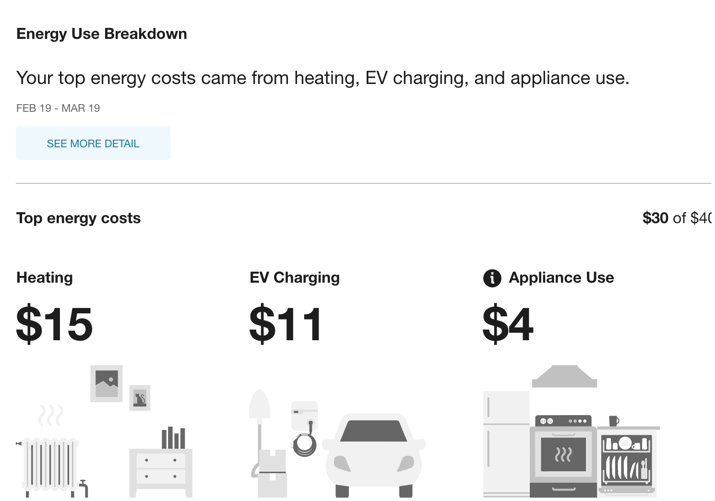Click the SEE MORE DETAIL button
The height and width of the screenshot is (501, 715).
93,143
